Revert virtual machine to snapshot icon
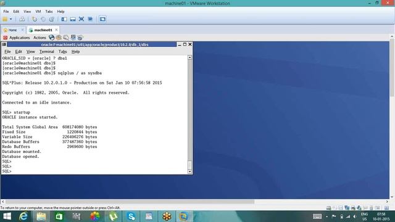Image resolution: width=395 pixels, height=222 pixels. point(43,19)
